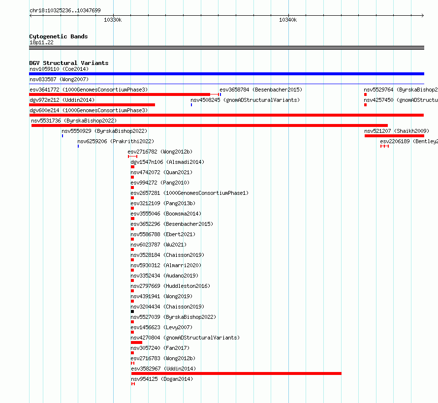Viewport: 438px width, 403px height.
Task: Select the red nsv4270804 variant bar
Action: pos(137,342)
